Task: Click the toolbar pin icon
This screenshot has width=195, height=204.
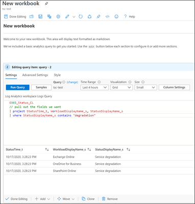Action: 99,16
